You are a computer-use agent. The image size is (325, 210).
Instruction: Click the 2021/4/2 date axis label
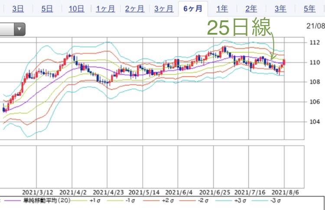tap(73, 192)
